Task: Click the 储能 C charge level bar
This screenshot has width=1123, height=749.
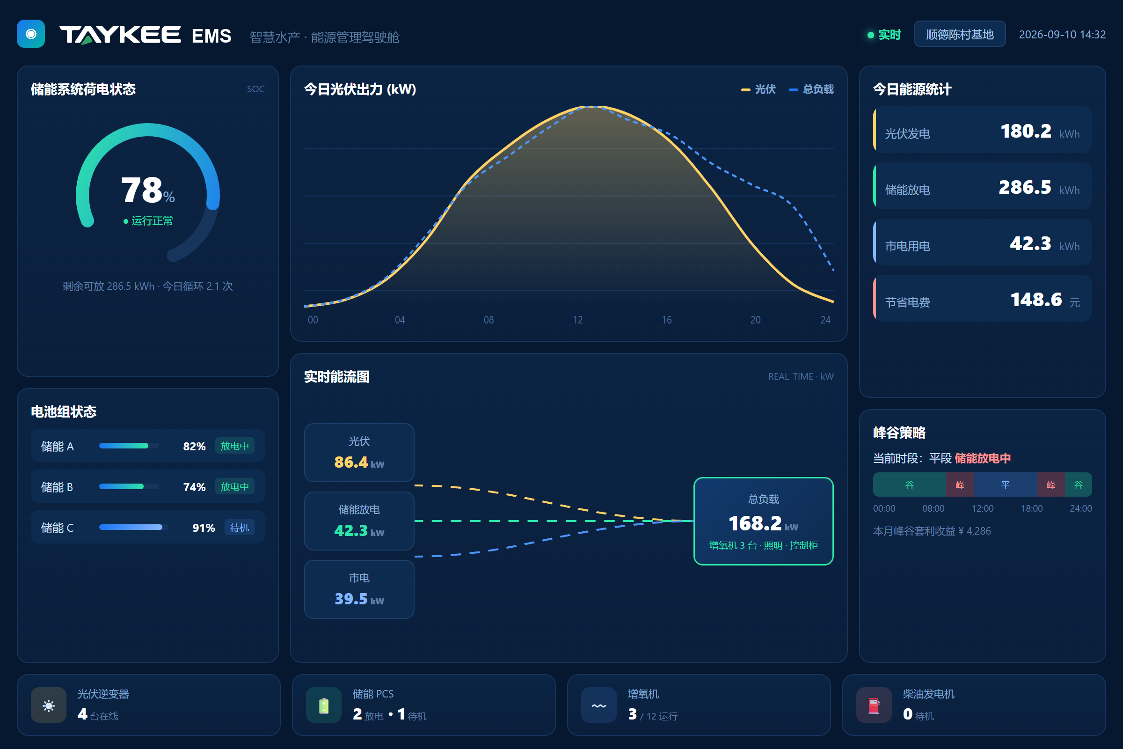Action: click(x=133, y=528)
